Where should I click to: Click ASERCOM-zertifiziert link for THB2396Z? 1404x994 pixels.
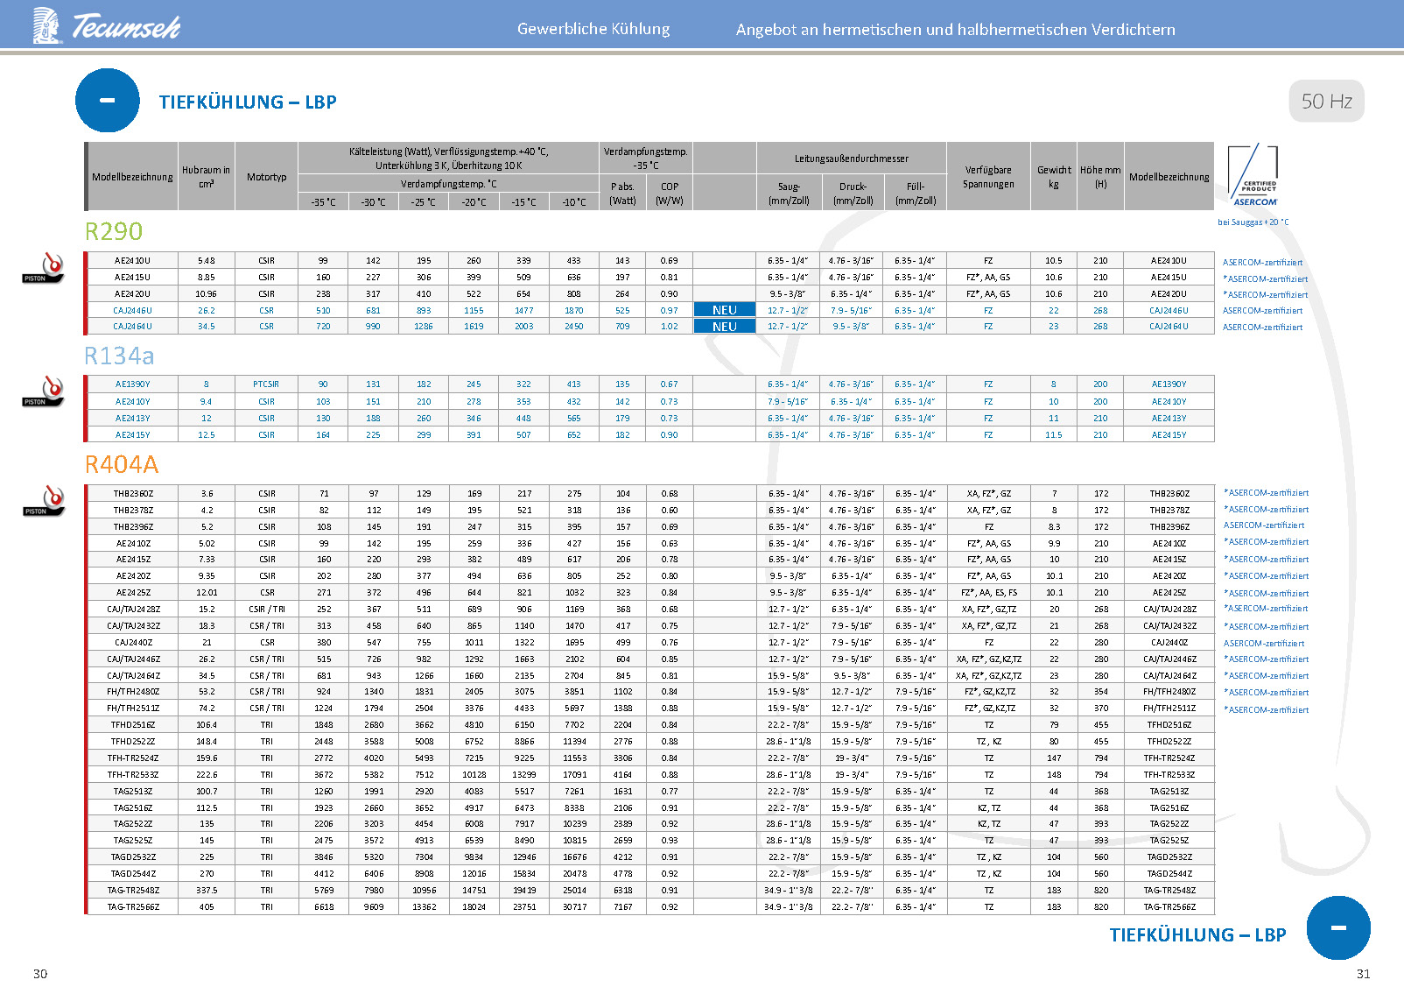1263,525
